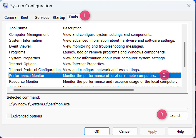
Task: Open the Startup tab
Action: click(59, 17)
